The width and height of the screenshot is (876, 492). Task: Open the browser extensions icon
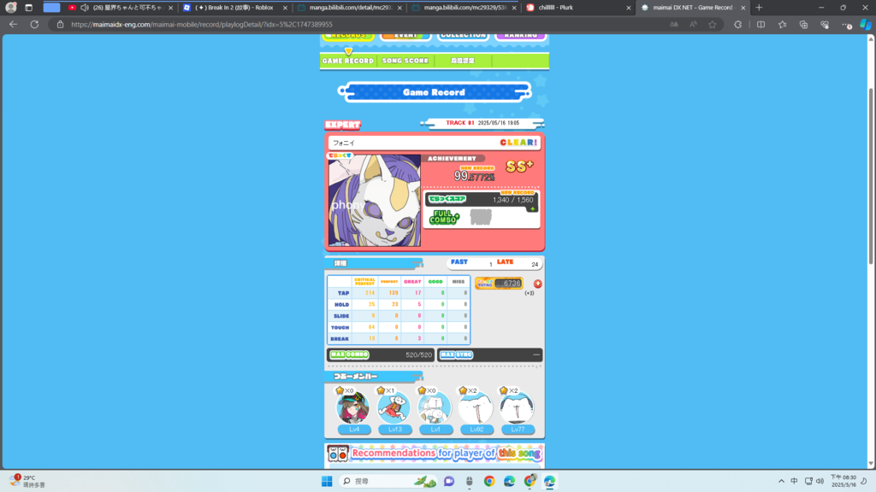click(x=738, y=25)
